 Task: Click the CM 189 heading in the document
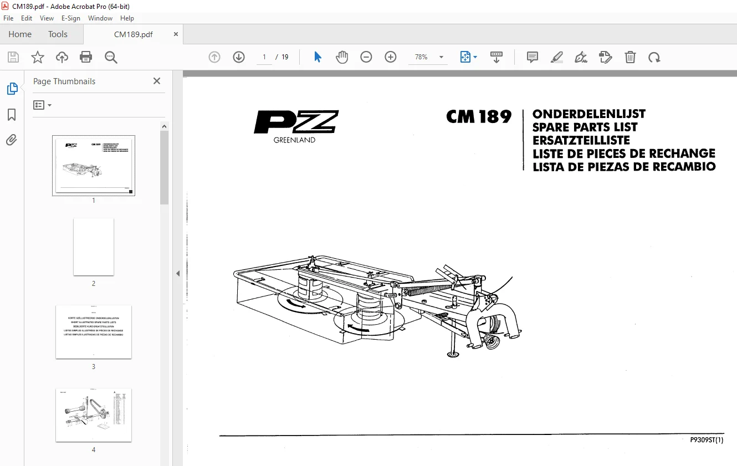(x=479, y=117)
